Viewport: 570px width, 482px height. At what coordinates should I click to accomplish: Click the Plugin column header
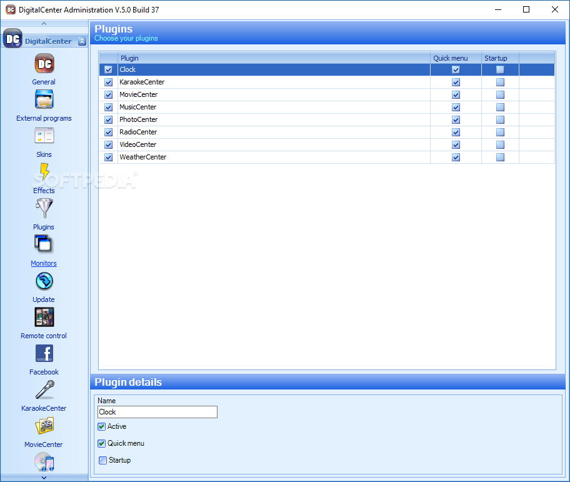pyautogui.click(x=274, y=58)
